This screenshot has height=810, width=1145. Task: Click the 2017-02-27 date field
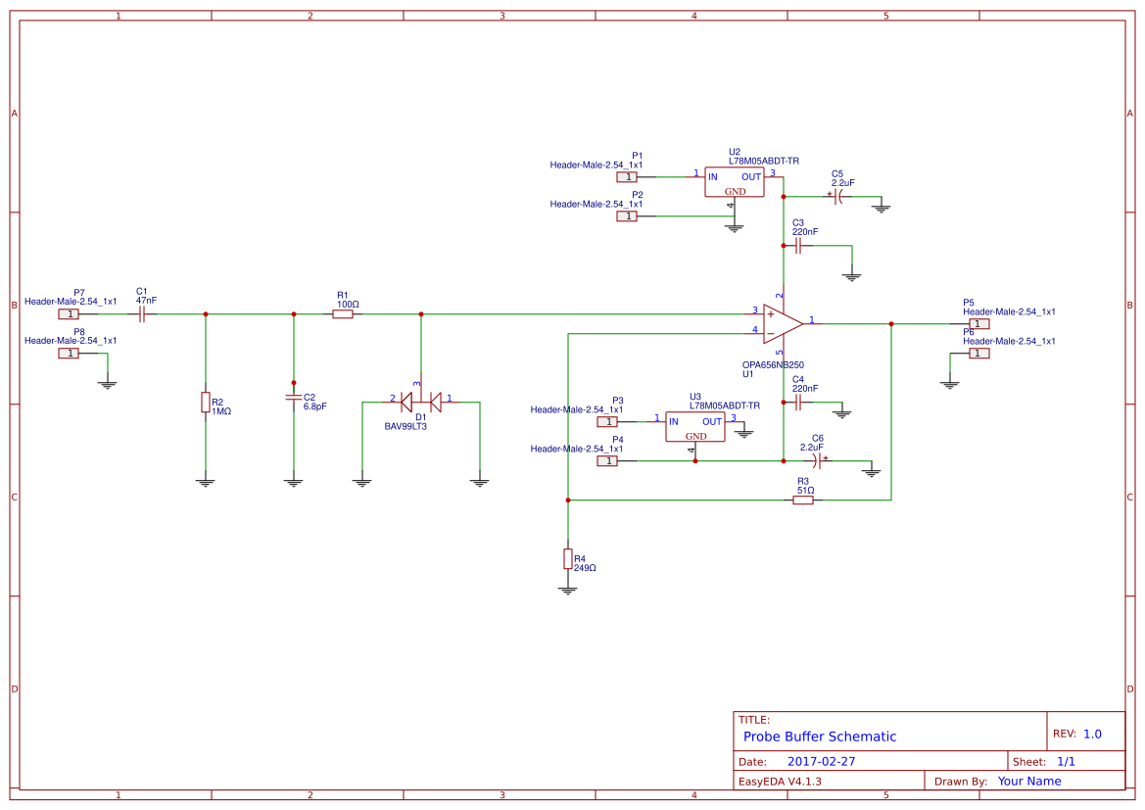click(824, 759)
